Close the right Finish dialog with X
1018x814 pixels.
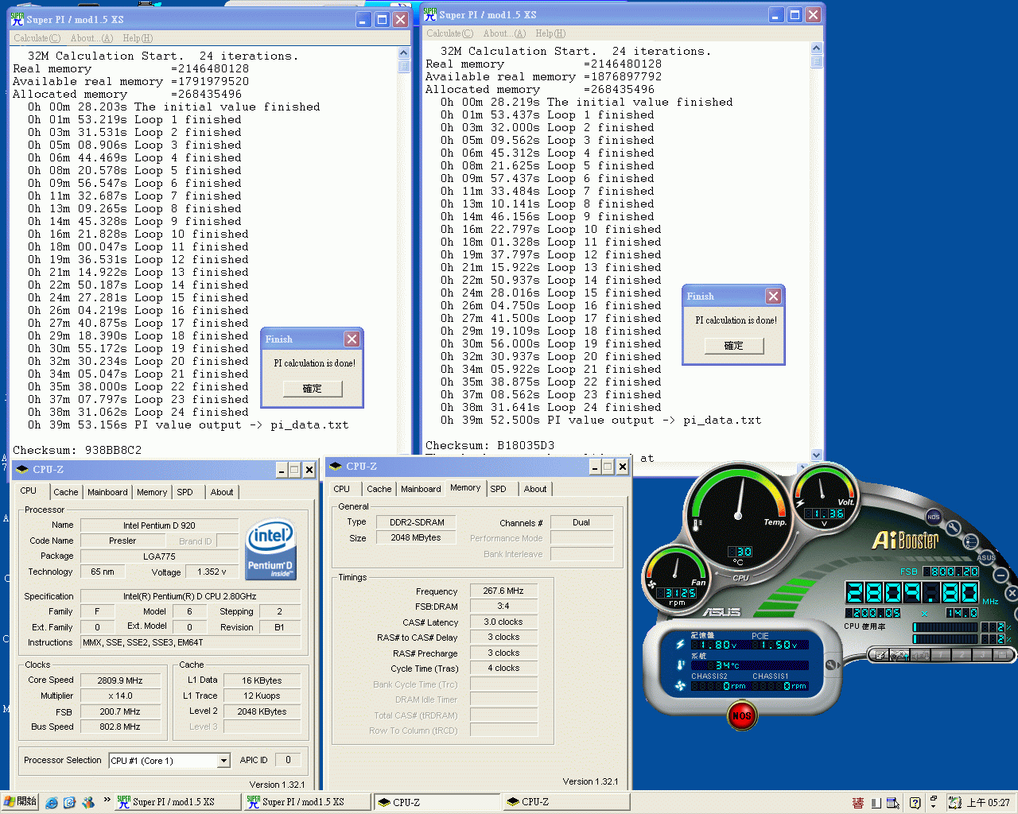pos(773,297)
